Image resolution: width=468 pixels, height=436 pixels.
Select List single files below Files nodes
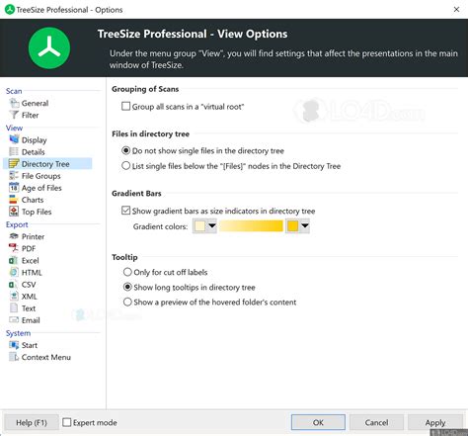(x=125, y=165)
